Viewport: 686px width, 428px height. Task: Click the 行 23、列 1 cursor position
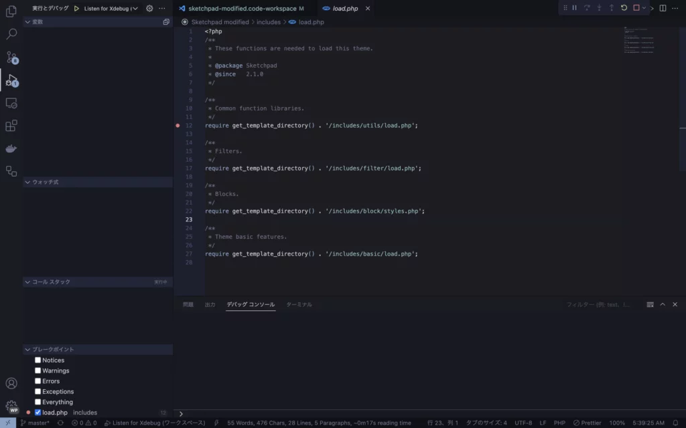point(443,423)
